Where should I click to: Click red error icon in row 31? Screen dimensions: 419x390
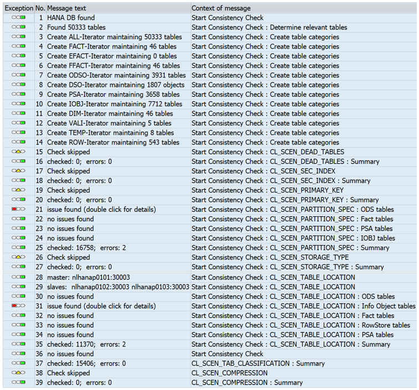tap(15, 306)
